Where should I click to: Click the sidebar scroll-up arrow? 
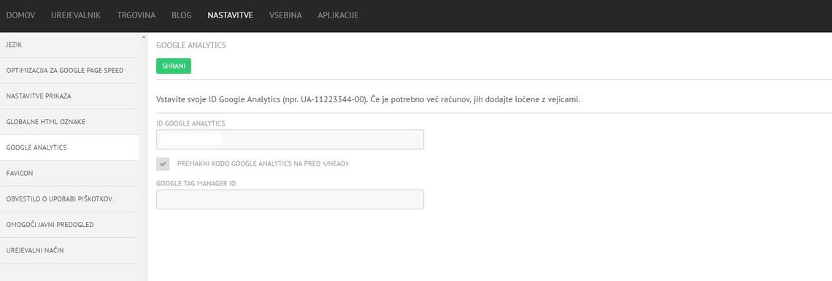[x=143, y=37]
